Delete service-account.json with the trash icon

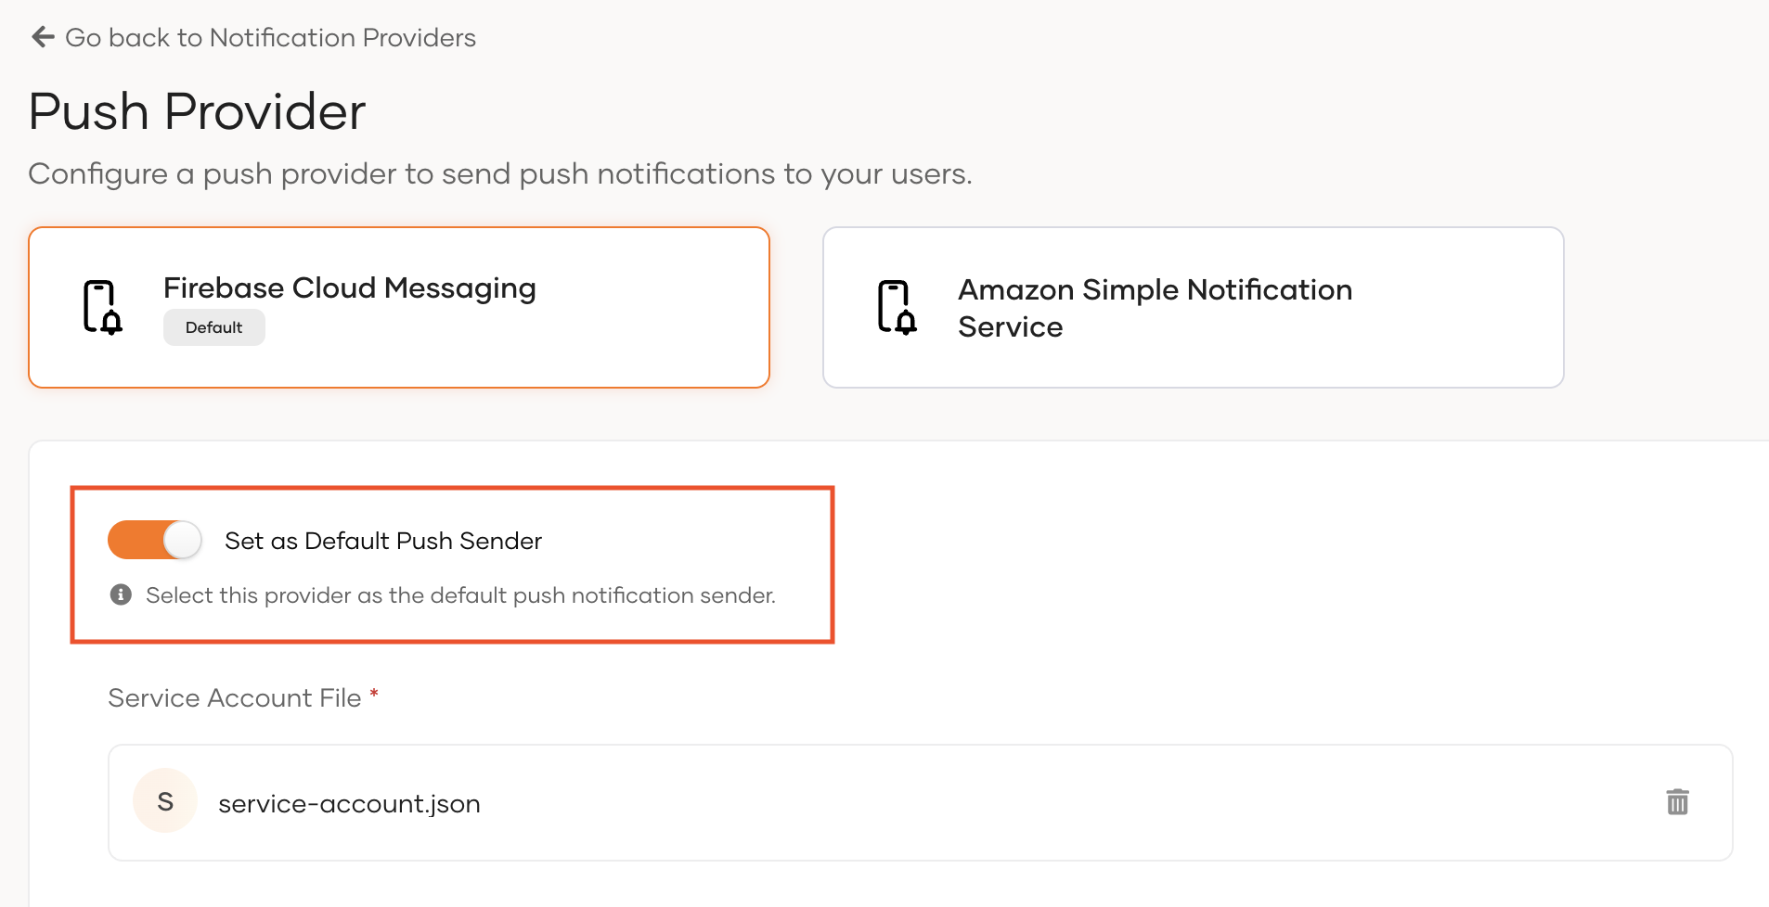pos(1677,801)
